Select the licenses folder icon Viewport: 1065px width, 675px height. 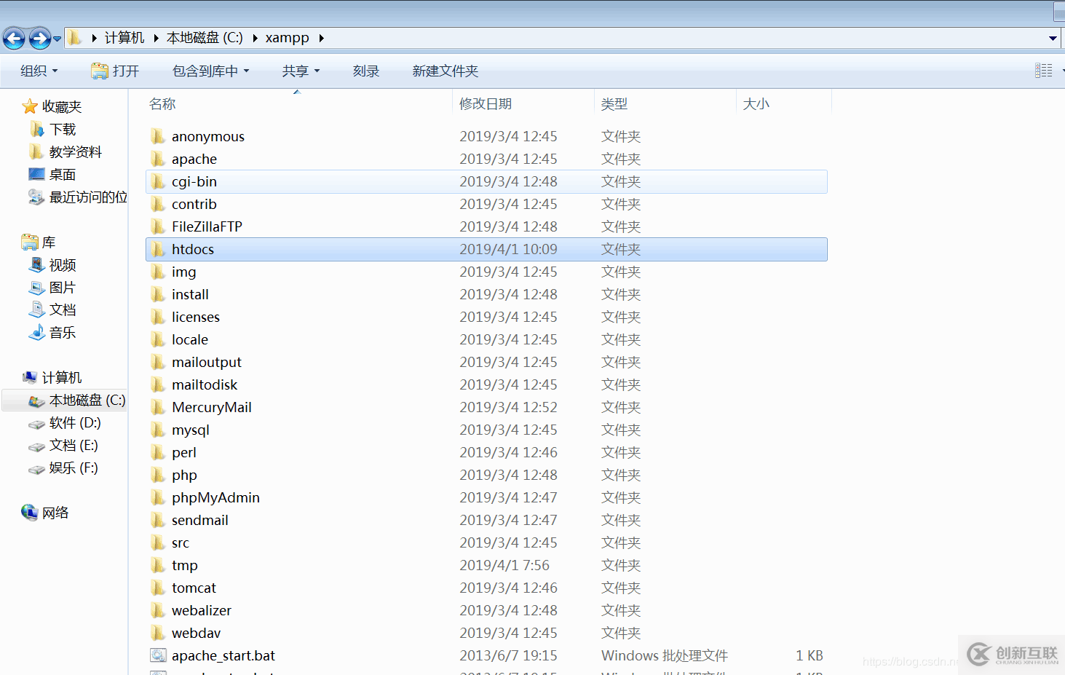[x=158, y=317]
